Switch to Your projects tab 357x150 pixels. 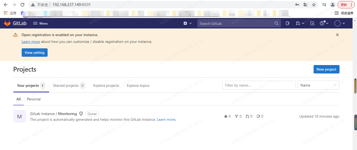31,85
